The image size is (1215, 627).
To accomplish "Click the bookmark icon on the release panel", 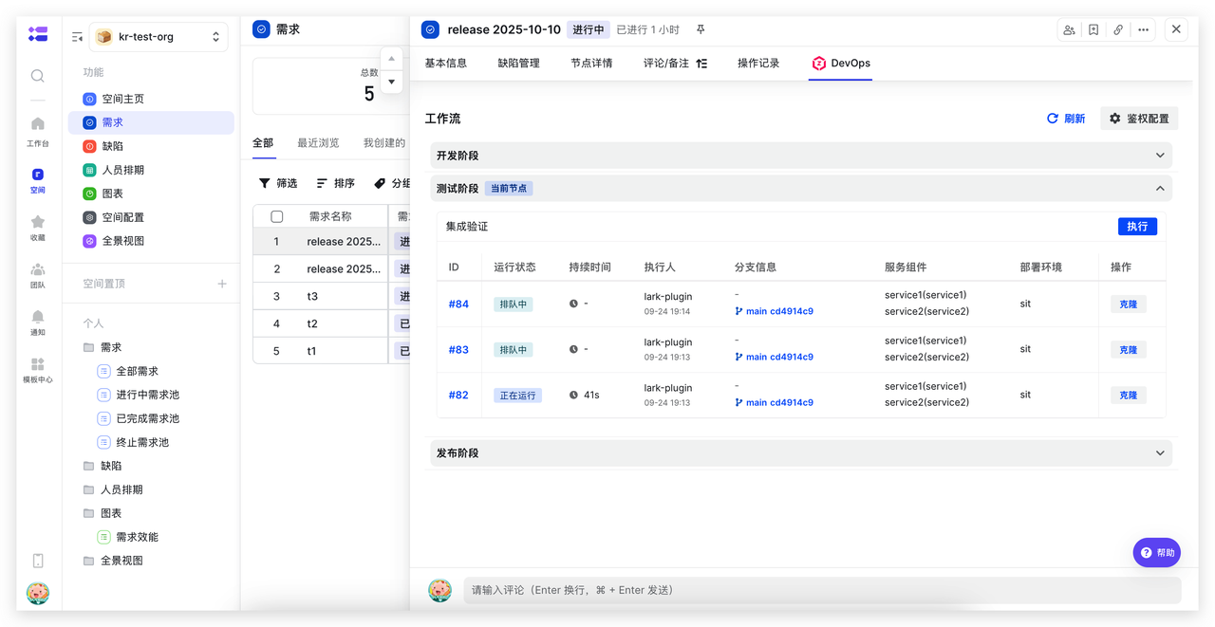I will pos(1093,29).
